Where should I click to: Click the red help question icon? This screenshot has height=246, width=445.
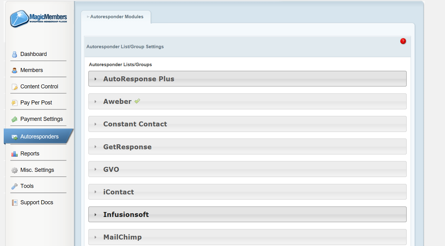403,41
